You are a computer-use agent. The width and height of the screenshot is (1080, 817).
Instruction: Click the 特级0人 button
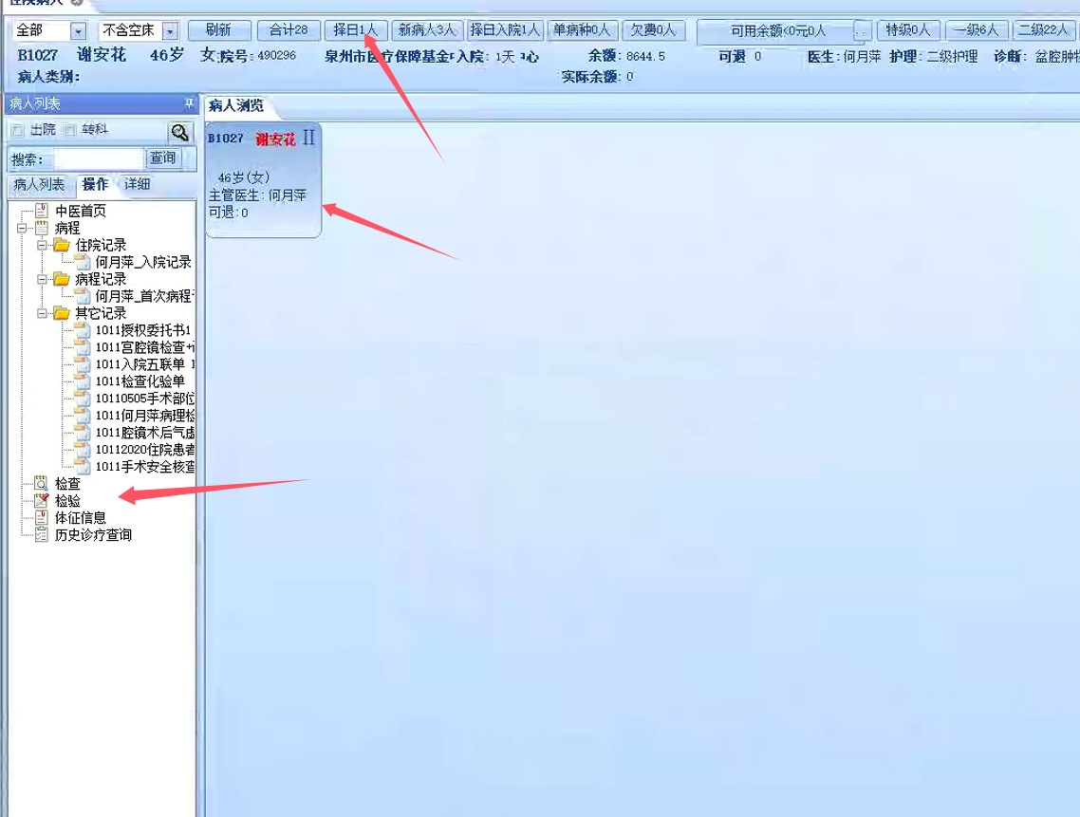(x=908, y=30)
